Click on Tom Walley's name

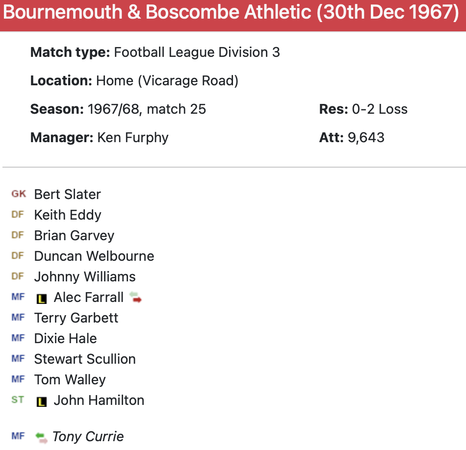click(70, 380)
